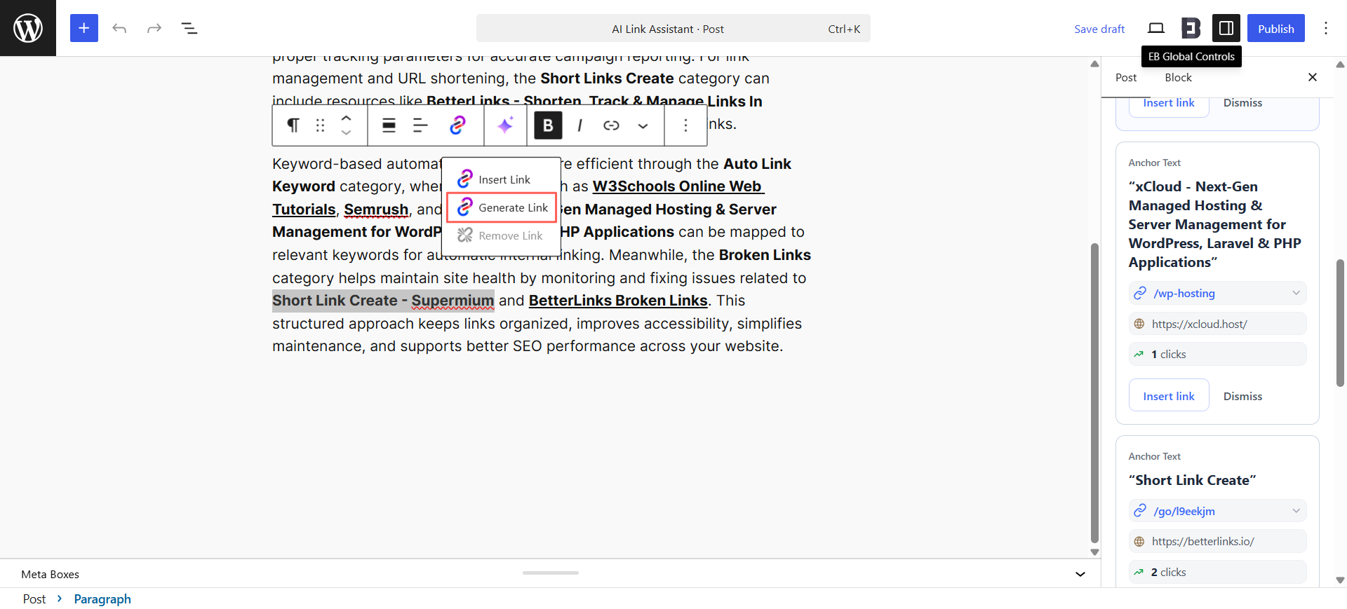
Task: Click Save draft
Action: click(1099, 29)
